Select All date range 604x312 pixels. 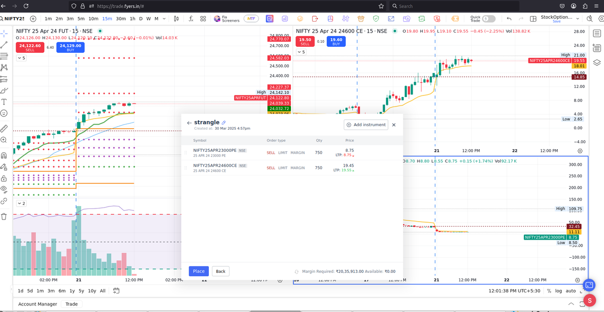click(103, 291)
